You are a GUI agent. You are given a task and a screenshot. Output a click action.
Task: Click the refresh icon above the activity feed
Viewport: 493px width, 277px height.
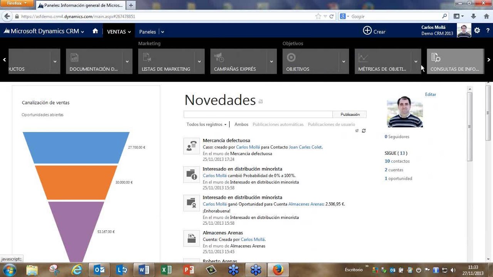pos(364,131)
